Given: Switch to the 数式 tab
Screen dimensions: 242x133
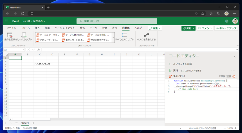Looking at the screenshot, I should [82, 28].
